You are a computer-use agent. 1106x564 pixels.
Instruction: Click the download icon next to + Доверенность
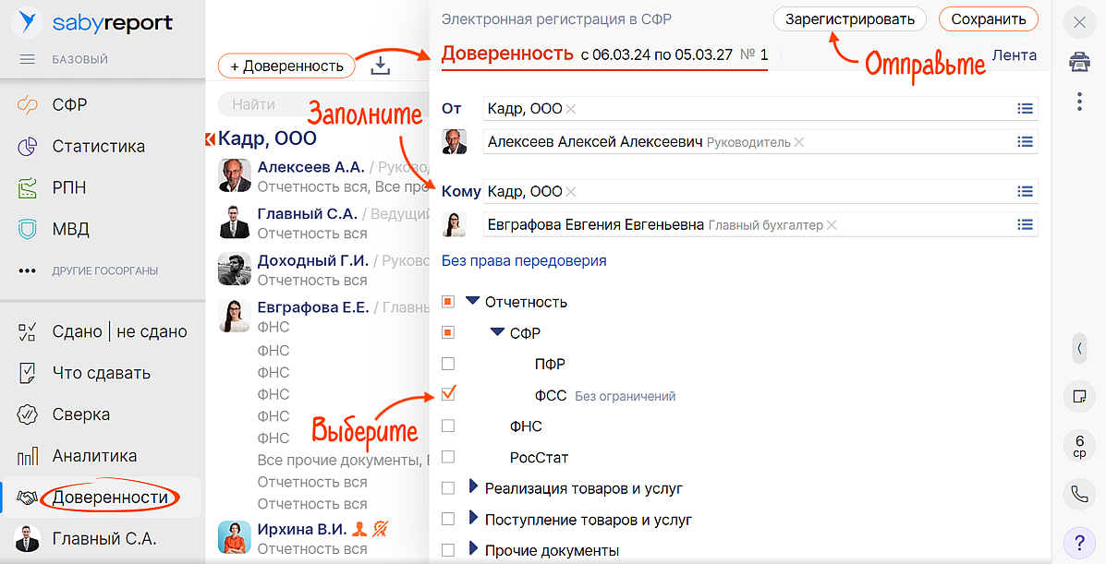[x=380, y=66]
